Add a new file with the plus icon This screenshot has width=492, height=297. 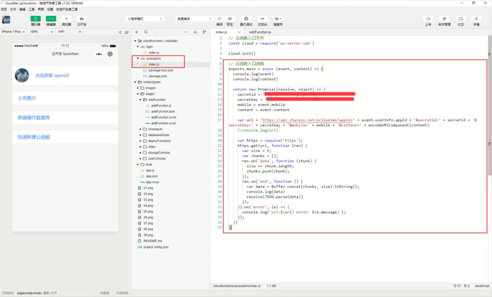point(137,32)
